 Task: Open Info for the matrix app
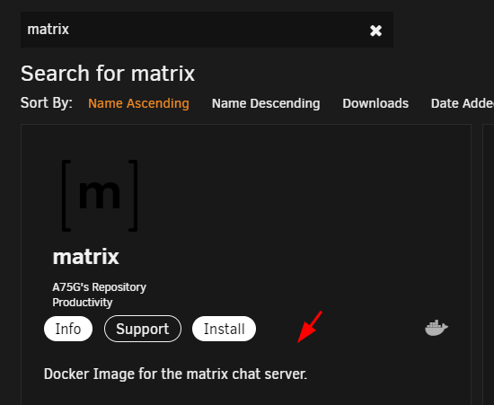[x=68, y=329]
